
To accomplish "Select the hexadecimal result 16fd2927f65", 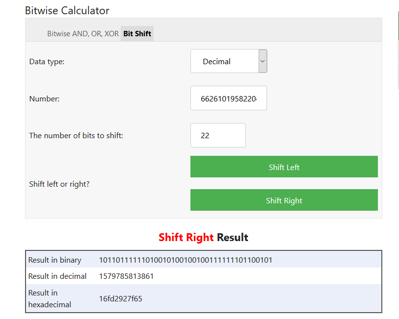I will pyautogui.click(x=121, y=299).
